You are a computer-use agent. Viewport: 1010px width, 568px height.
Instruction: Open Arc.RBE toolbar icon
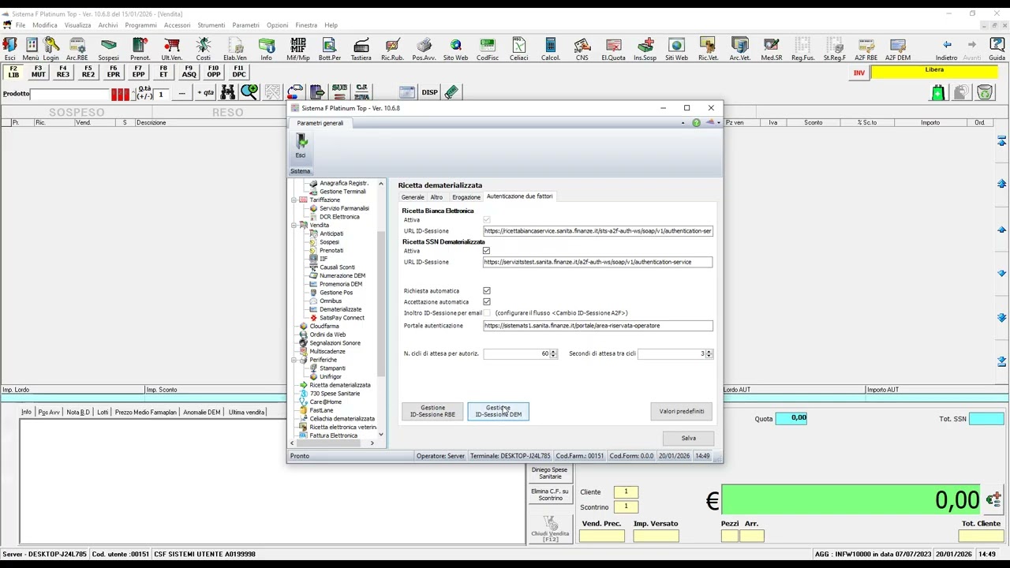point(77,49)
